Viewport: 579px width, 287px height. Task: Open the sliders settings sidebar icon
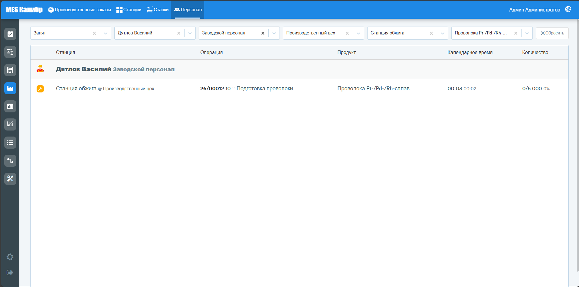(x=10, y=52)
